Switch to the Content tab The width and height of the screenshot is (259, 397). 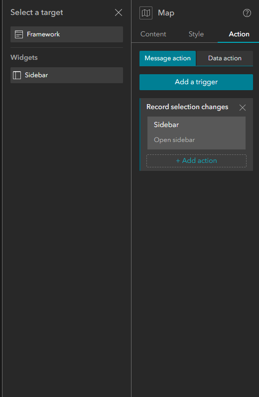(x=153, y=34)
